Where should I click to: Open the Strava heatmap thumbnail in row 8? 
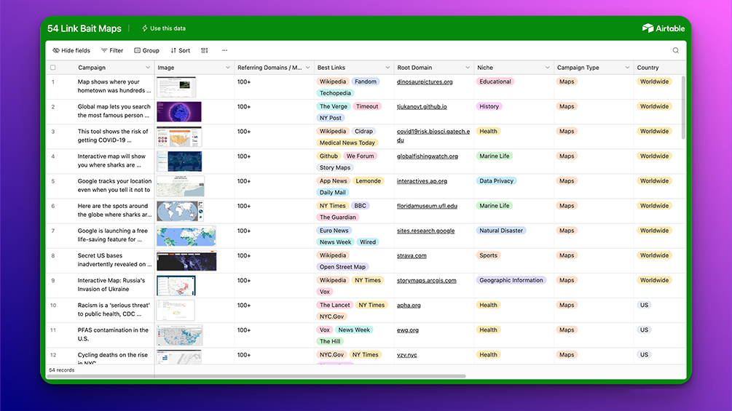pos(186,260)
